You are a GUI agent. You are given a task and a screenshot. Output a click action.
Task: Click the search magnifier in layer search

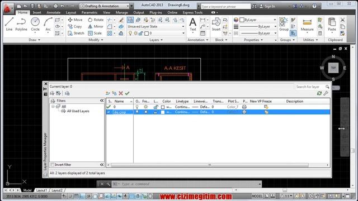click(327, 87)
